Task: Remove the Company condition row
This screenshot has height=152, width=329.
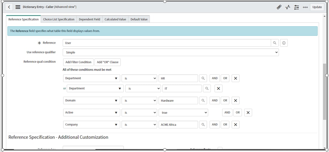Action: (x=235, y=125)
